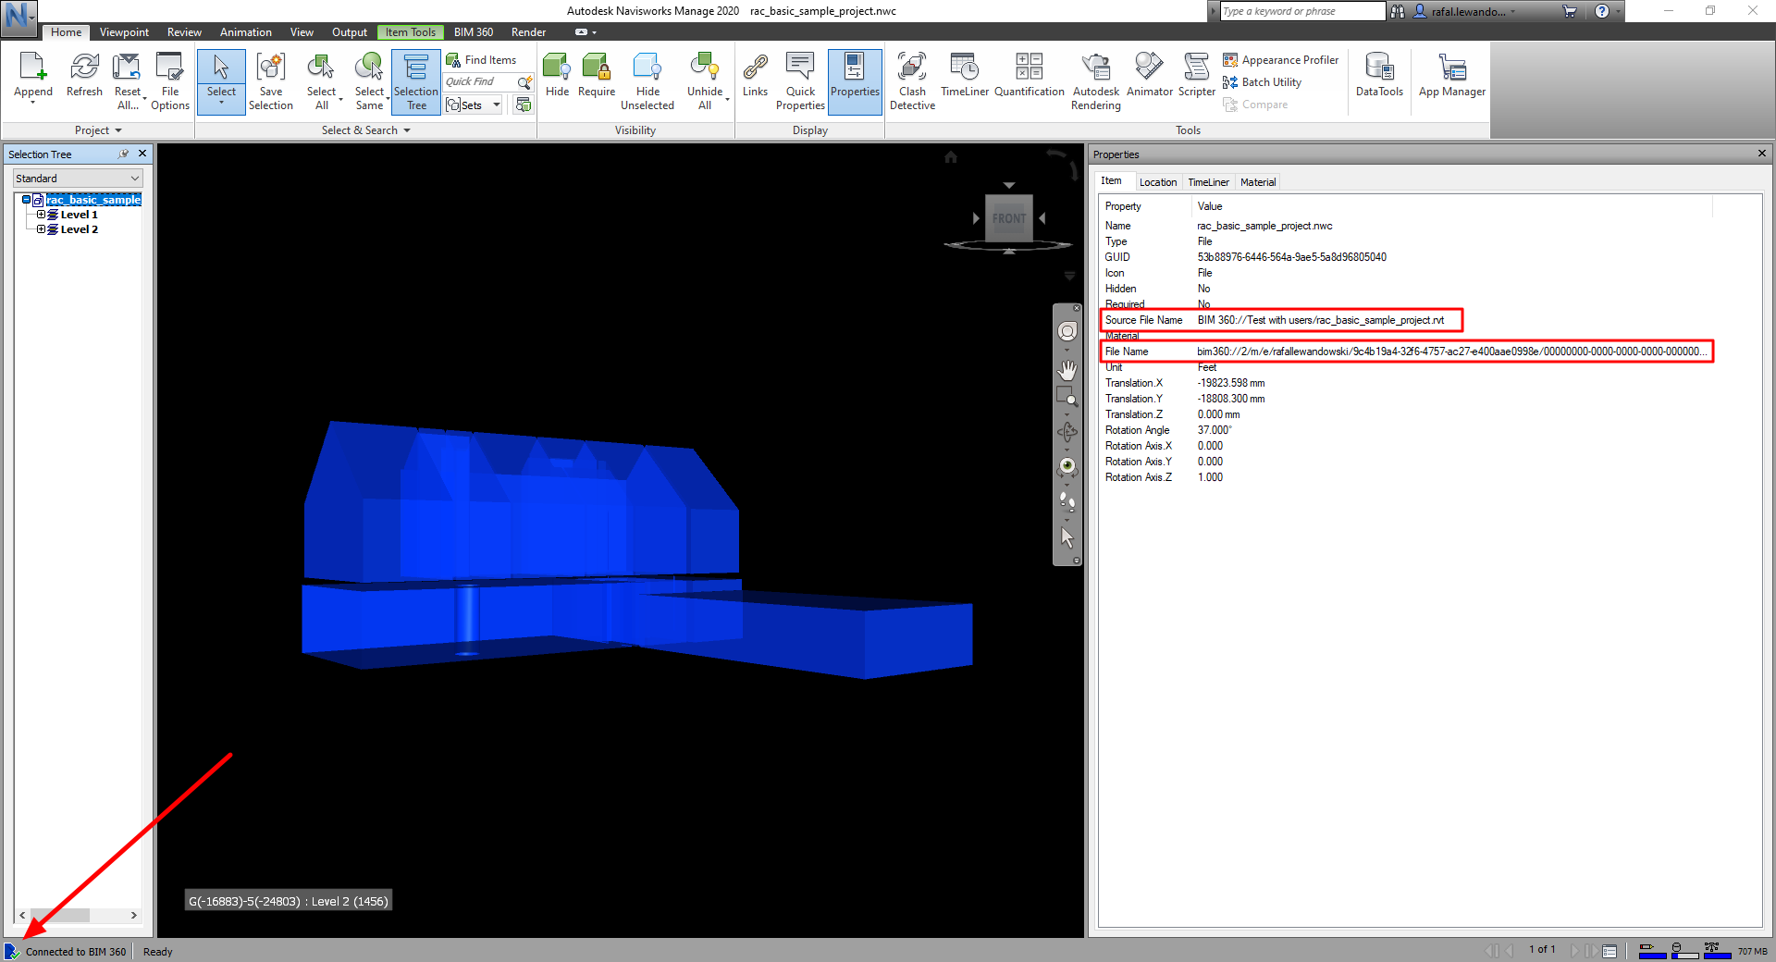Open the rafal.lewando... account menu
The image size is (1776, 962).
1465,11
